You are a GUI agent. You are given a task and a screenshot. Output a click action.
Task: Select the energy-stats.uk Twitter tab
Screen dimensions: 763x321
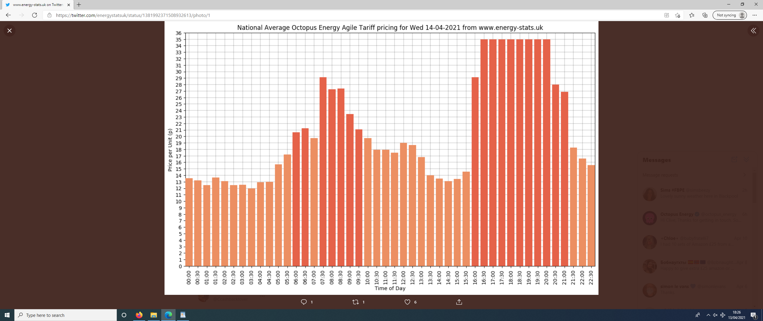point(36,5)
